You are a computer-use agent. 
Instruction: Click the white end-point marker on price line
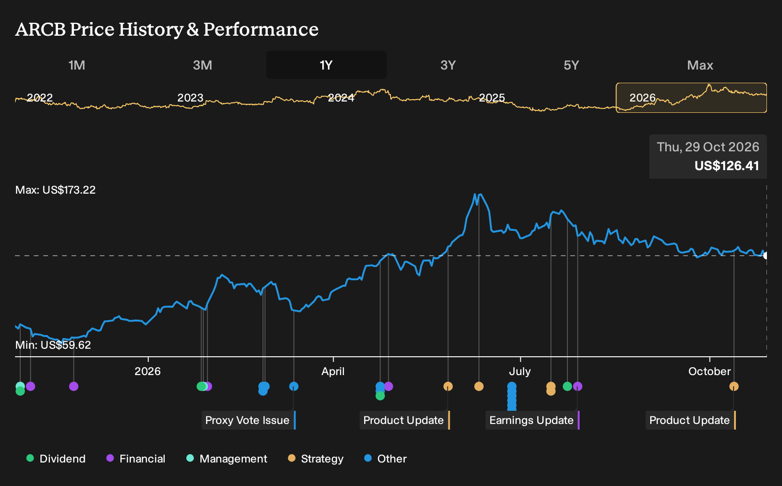pyautogui.click(x=766, y=256)
